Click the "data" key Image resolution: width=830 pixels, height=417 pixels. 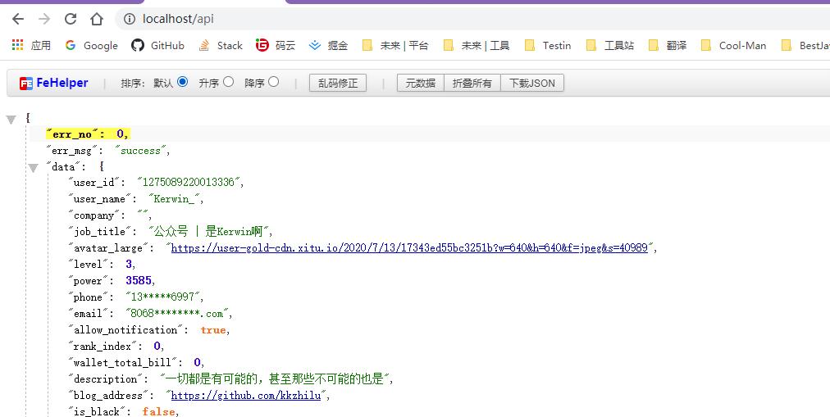click(63, 167)
